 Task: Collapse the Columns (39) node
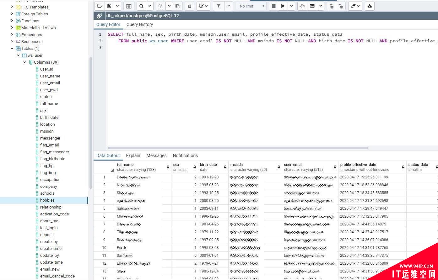point(24,62)
